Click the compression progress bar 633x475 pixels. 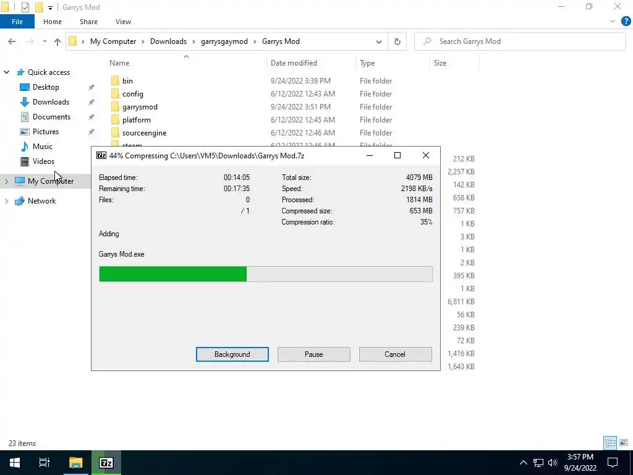(266, 274)
